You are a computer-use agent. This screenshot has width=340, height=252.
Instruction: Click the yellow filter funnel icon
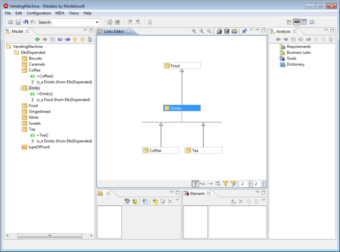click(x=225, y=184)
